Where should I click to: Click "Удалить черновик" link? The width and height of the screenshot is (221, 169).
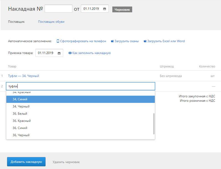pos(66,162)
